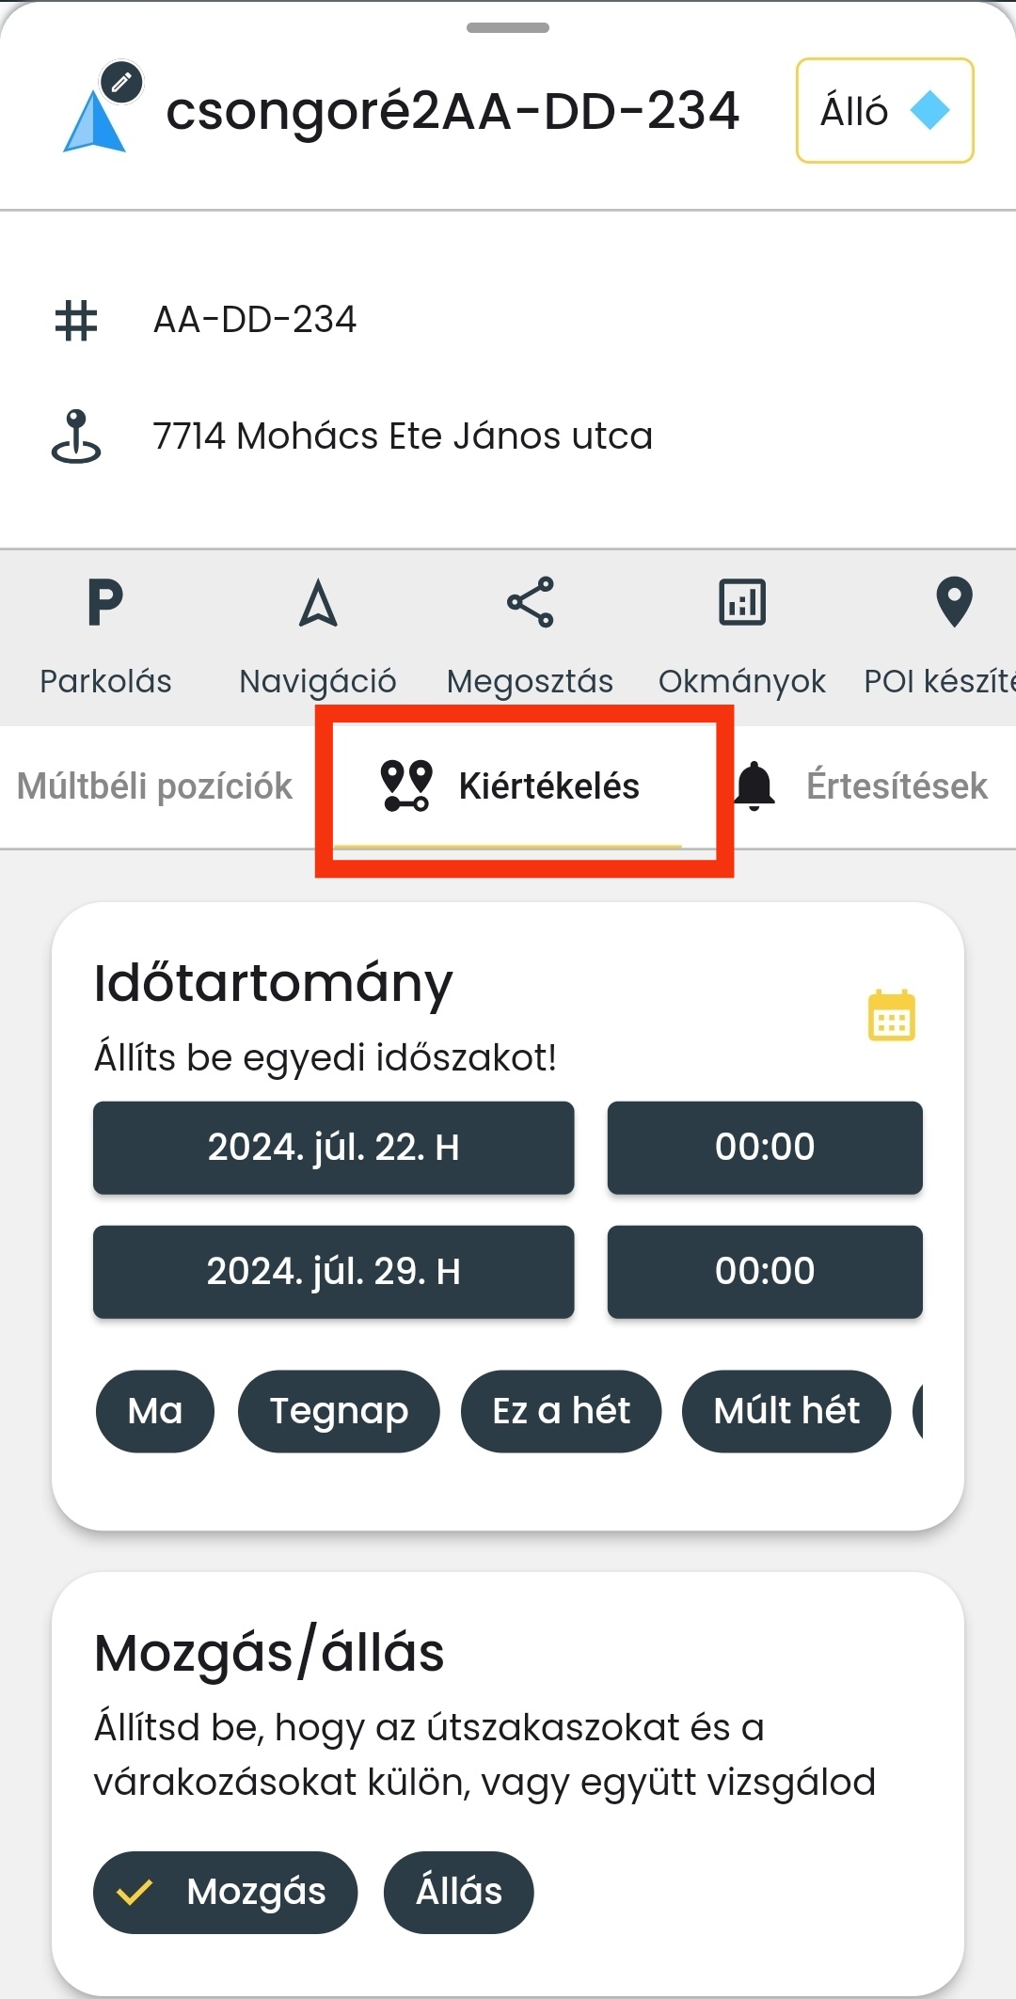1016x1999 pixels.
Task: Open the start time 00:00 picker
Action: 765,1148
